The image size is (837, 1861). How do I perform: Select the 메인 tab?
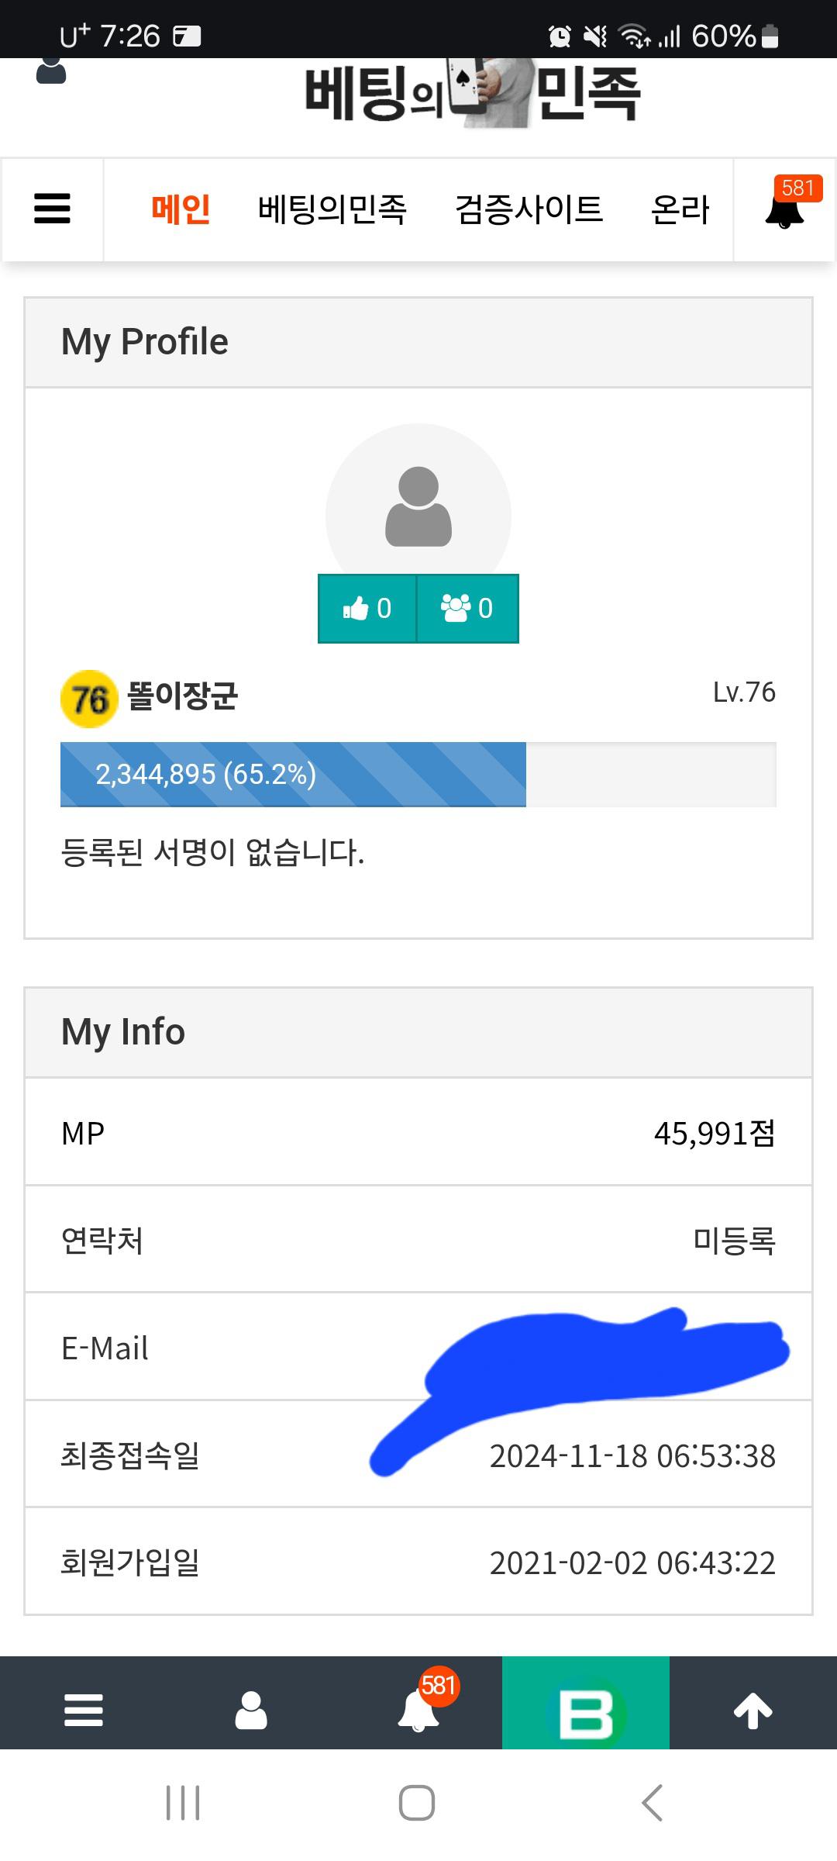[181, 209]
